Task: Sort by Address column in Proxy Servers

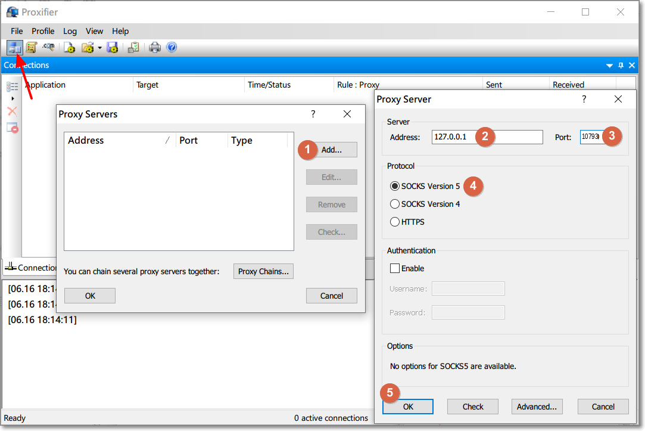Action: [x=120, y=140]
